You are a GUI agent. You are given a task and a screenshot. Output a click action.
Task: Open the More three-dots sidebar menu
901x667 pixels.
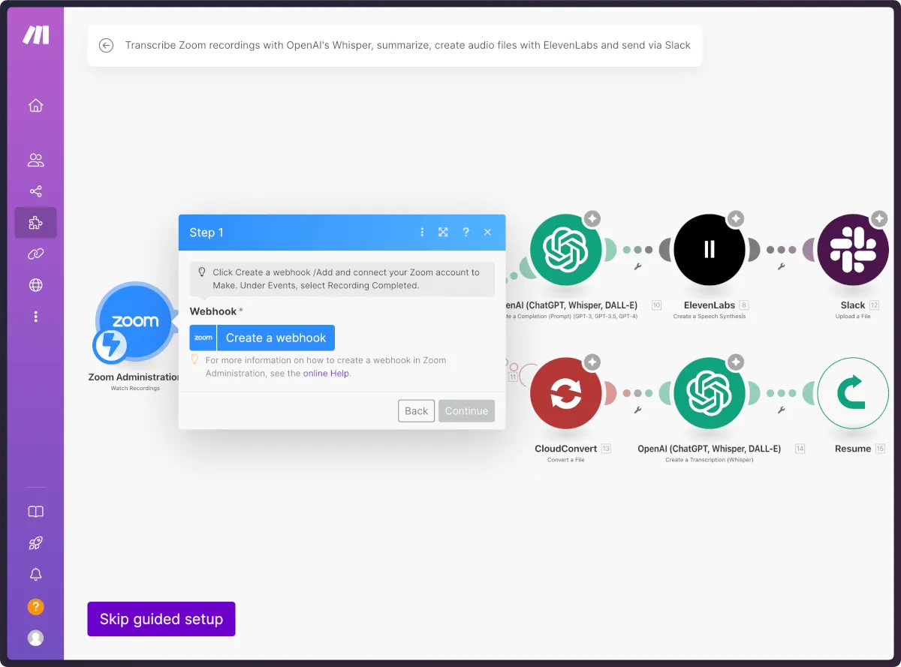[35, 317]
